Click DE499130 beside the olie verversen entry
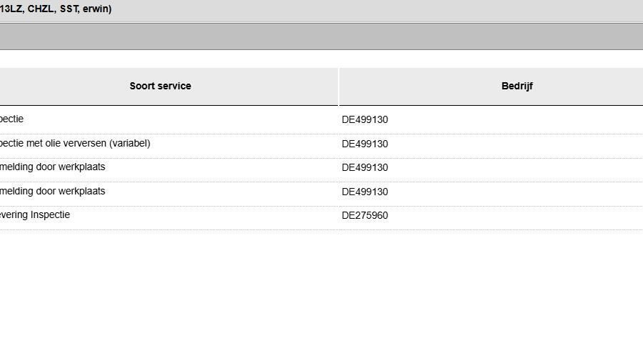Screen dimensions: 643x341 (x=364, y=144)
